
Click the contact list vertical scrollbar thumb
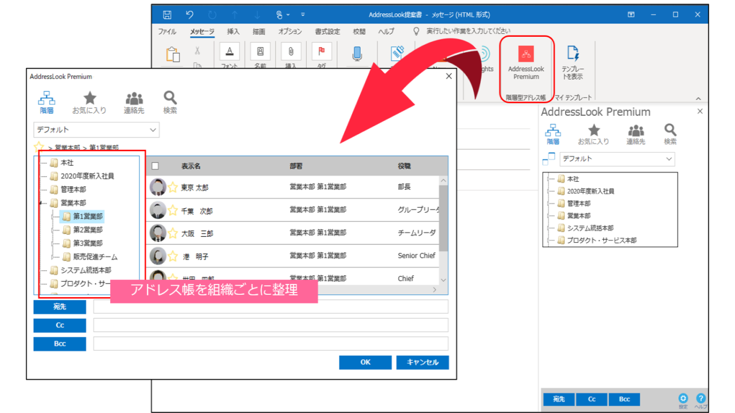pos(443,218)
